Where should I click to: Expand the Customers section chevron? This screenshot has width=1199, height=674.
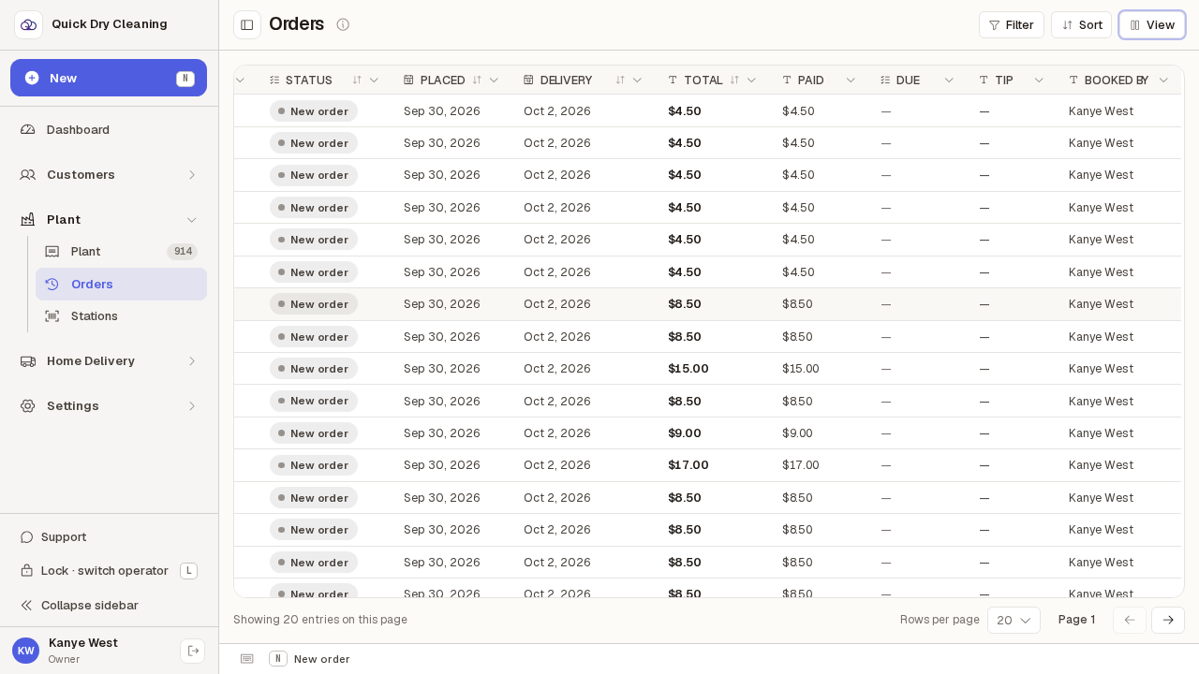[192, 174]
